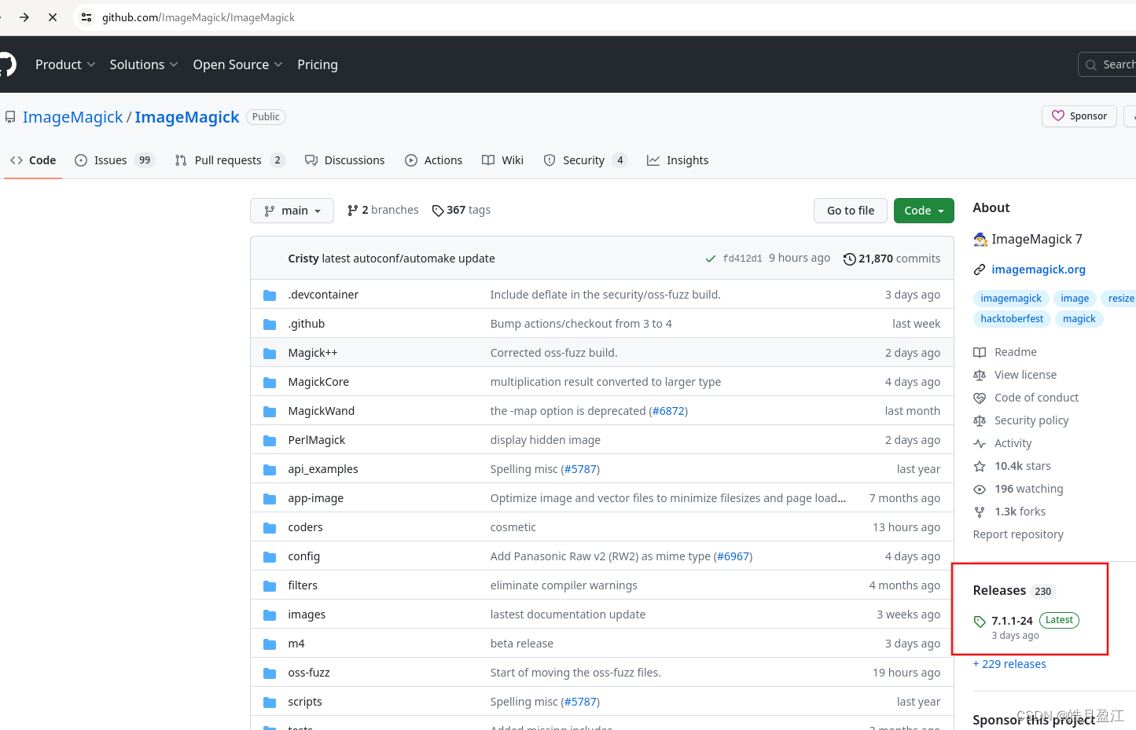Click the branch icon beside 2 branches

click(352, 211)
